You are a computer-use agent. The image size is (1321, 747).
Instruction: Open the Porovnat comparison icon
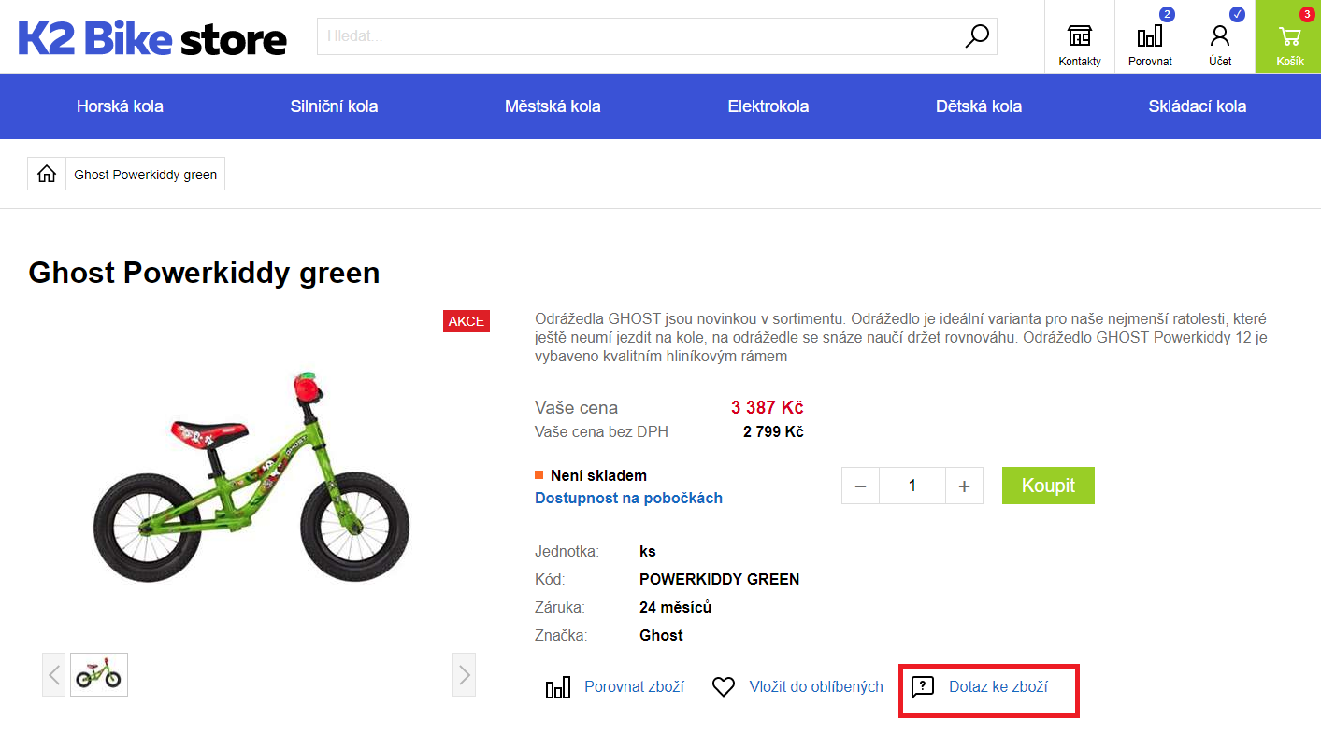click(1150, 37)
